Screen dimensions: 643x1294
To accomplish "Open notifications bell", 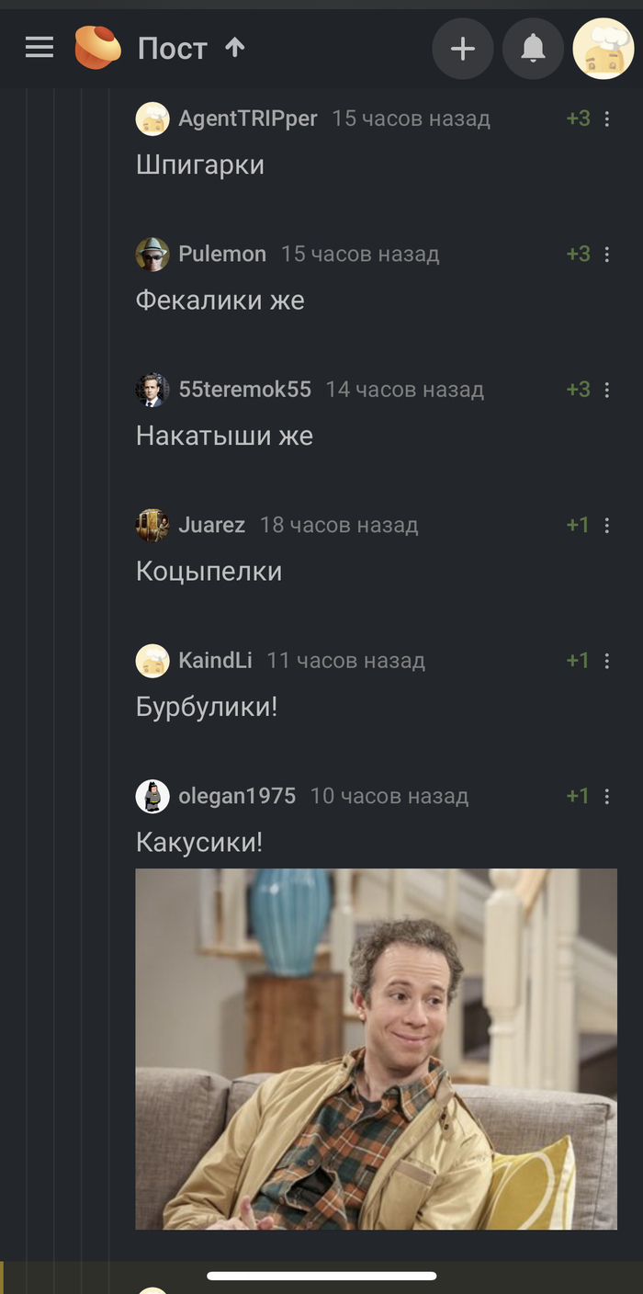I will click(533, 49).
